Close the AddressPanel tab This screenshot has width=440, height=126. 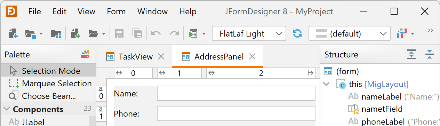[x=253, y=56]
